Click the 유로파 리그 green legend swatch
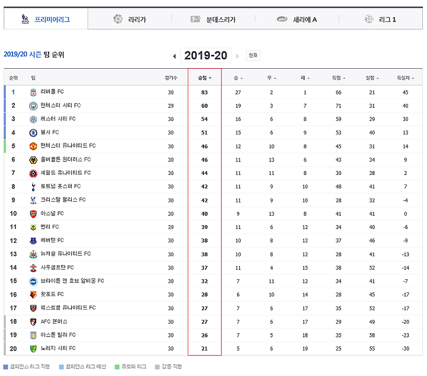This screenshot has width=427, height=376. click(x=117, y=367)
